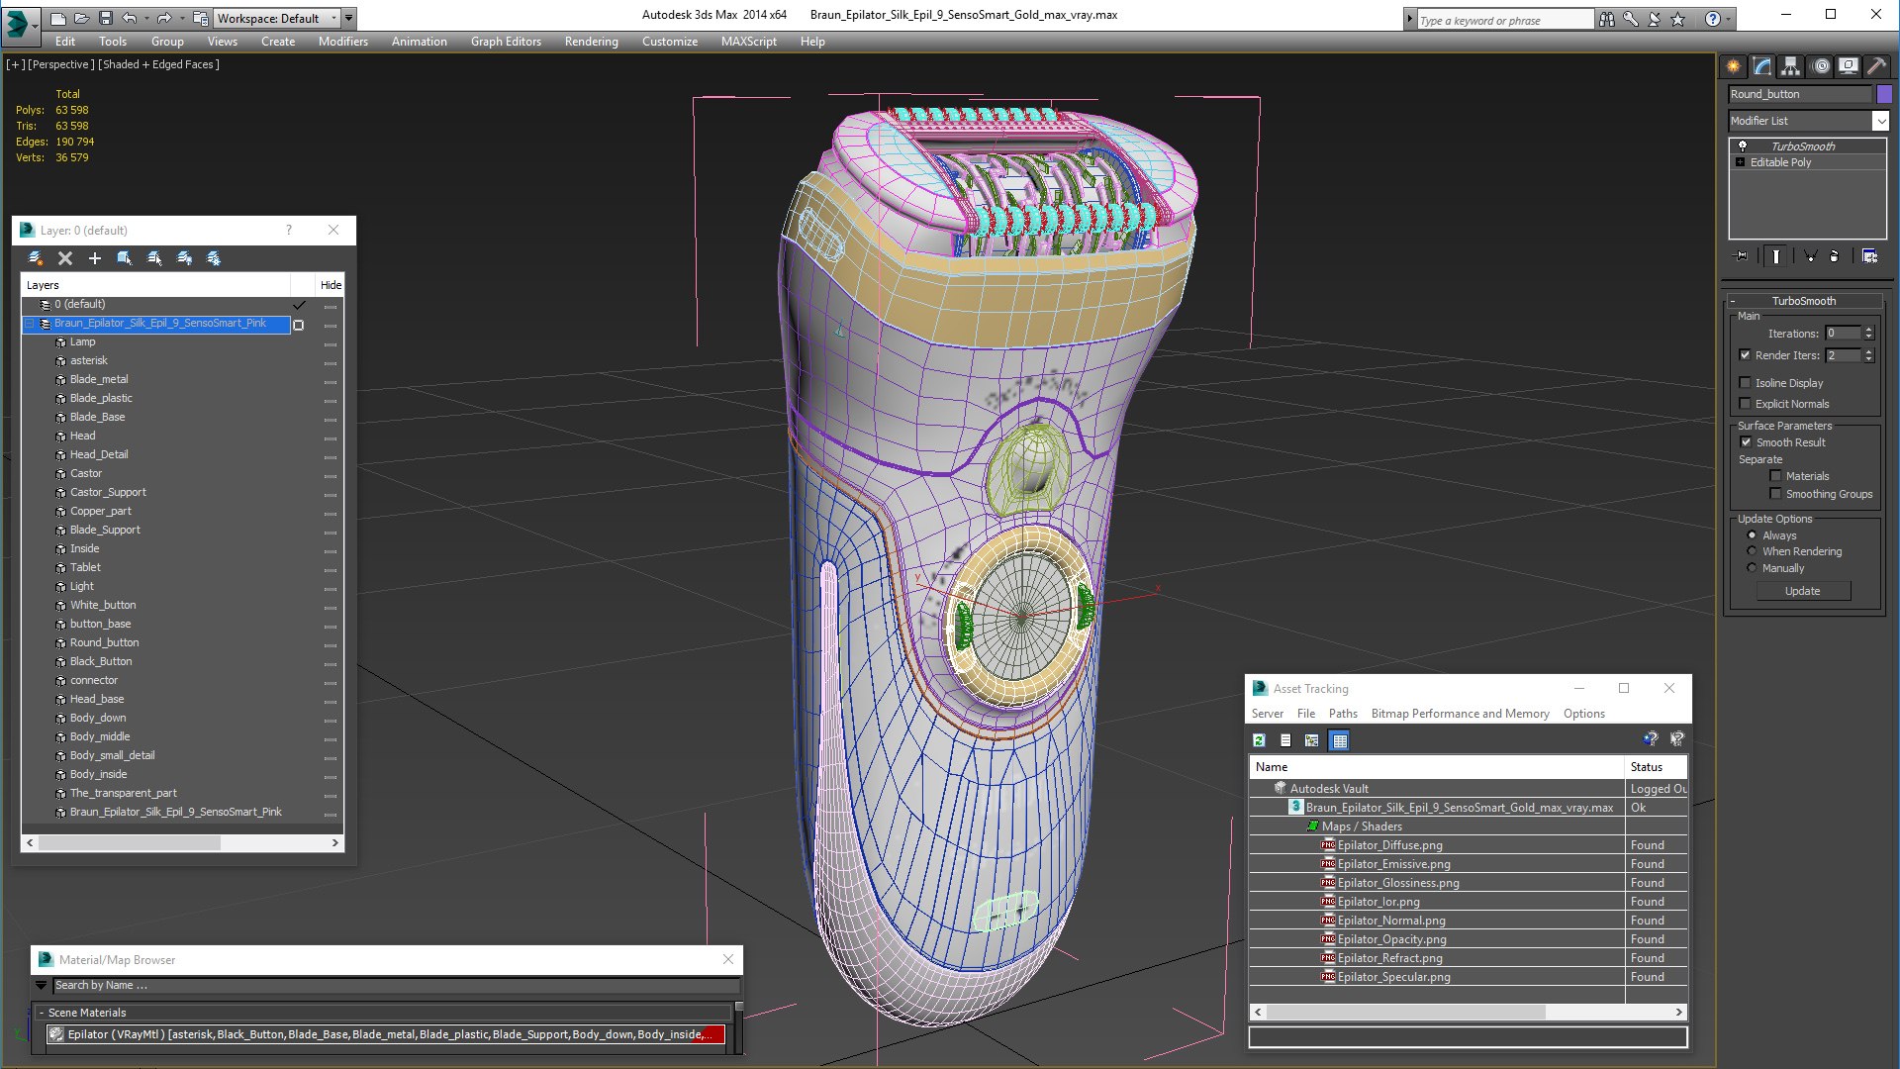1900x1069 pixels.
Task: Switch to the Hierarchy panel tab
Action: [x=1791, y=66]
